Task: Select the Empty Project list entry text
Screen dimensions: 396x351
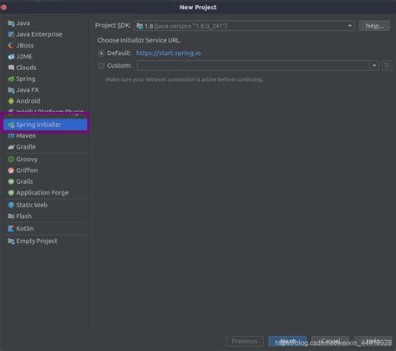Action: 37,242
